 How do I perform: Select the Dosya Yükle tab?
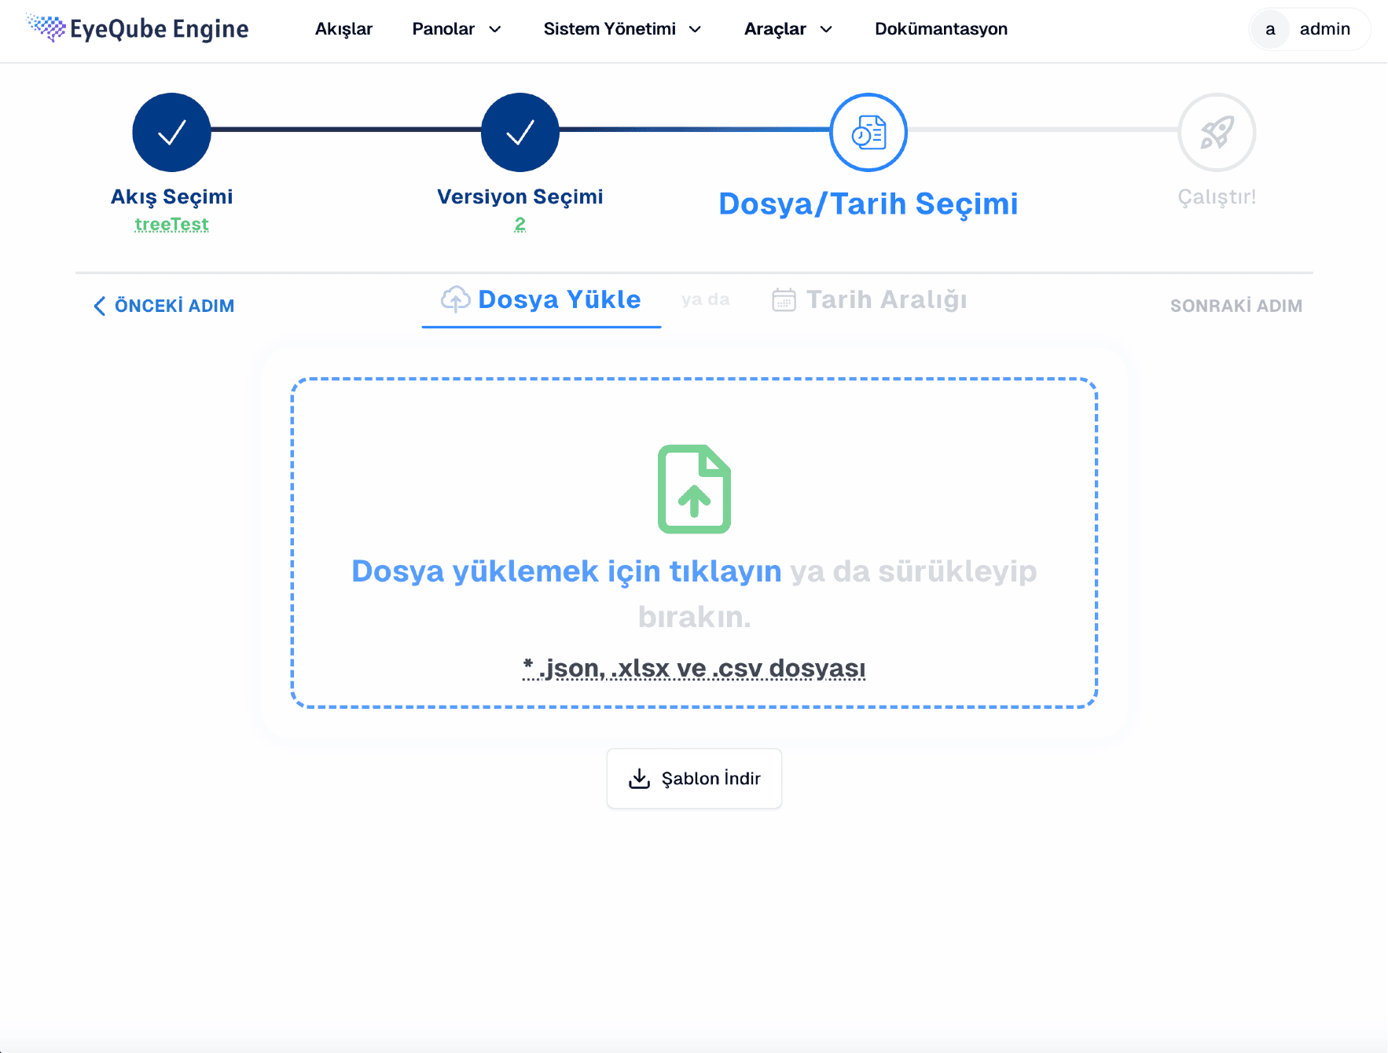(542, 300)
